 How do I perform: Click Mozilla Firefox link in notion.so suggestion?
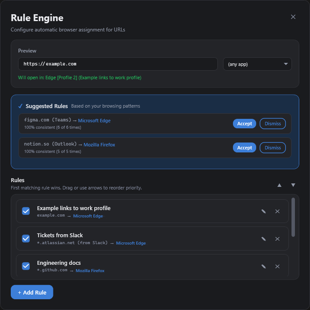tap(99, 145)
